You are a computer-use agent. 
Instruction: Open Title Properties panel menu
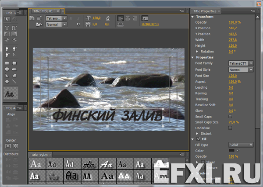pyautogui.click(x=253, y=10)
